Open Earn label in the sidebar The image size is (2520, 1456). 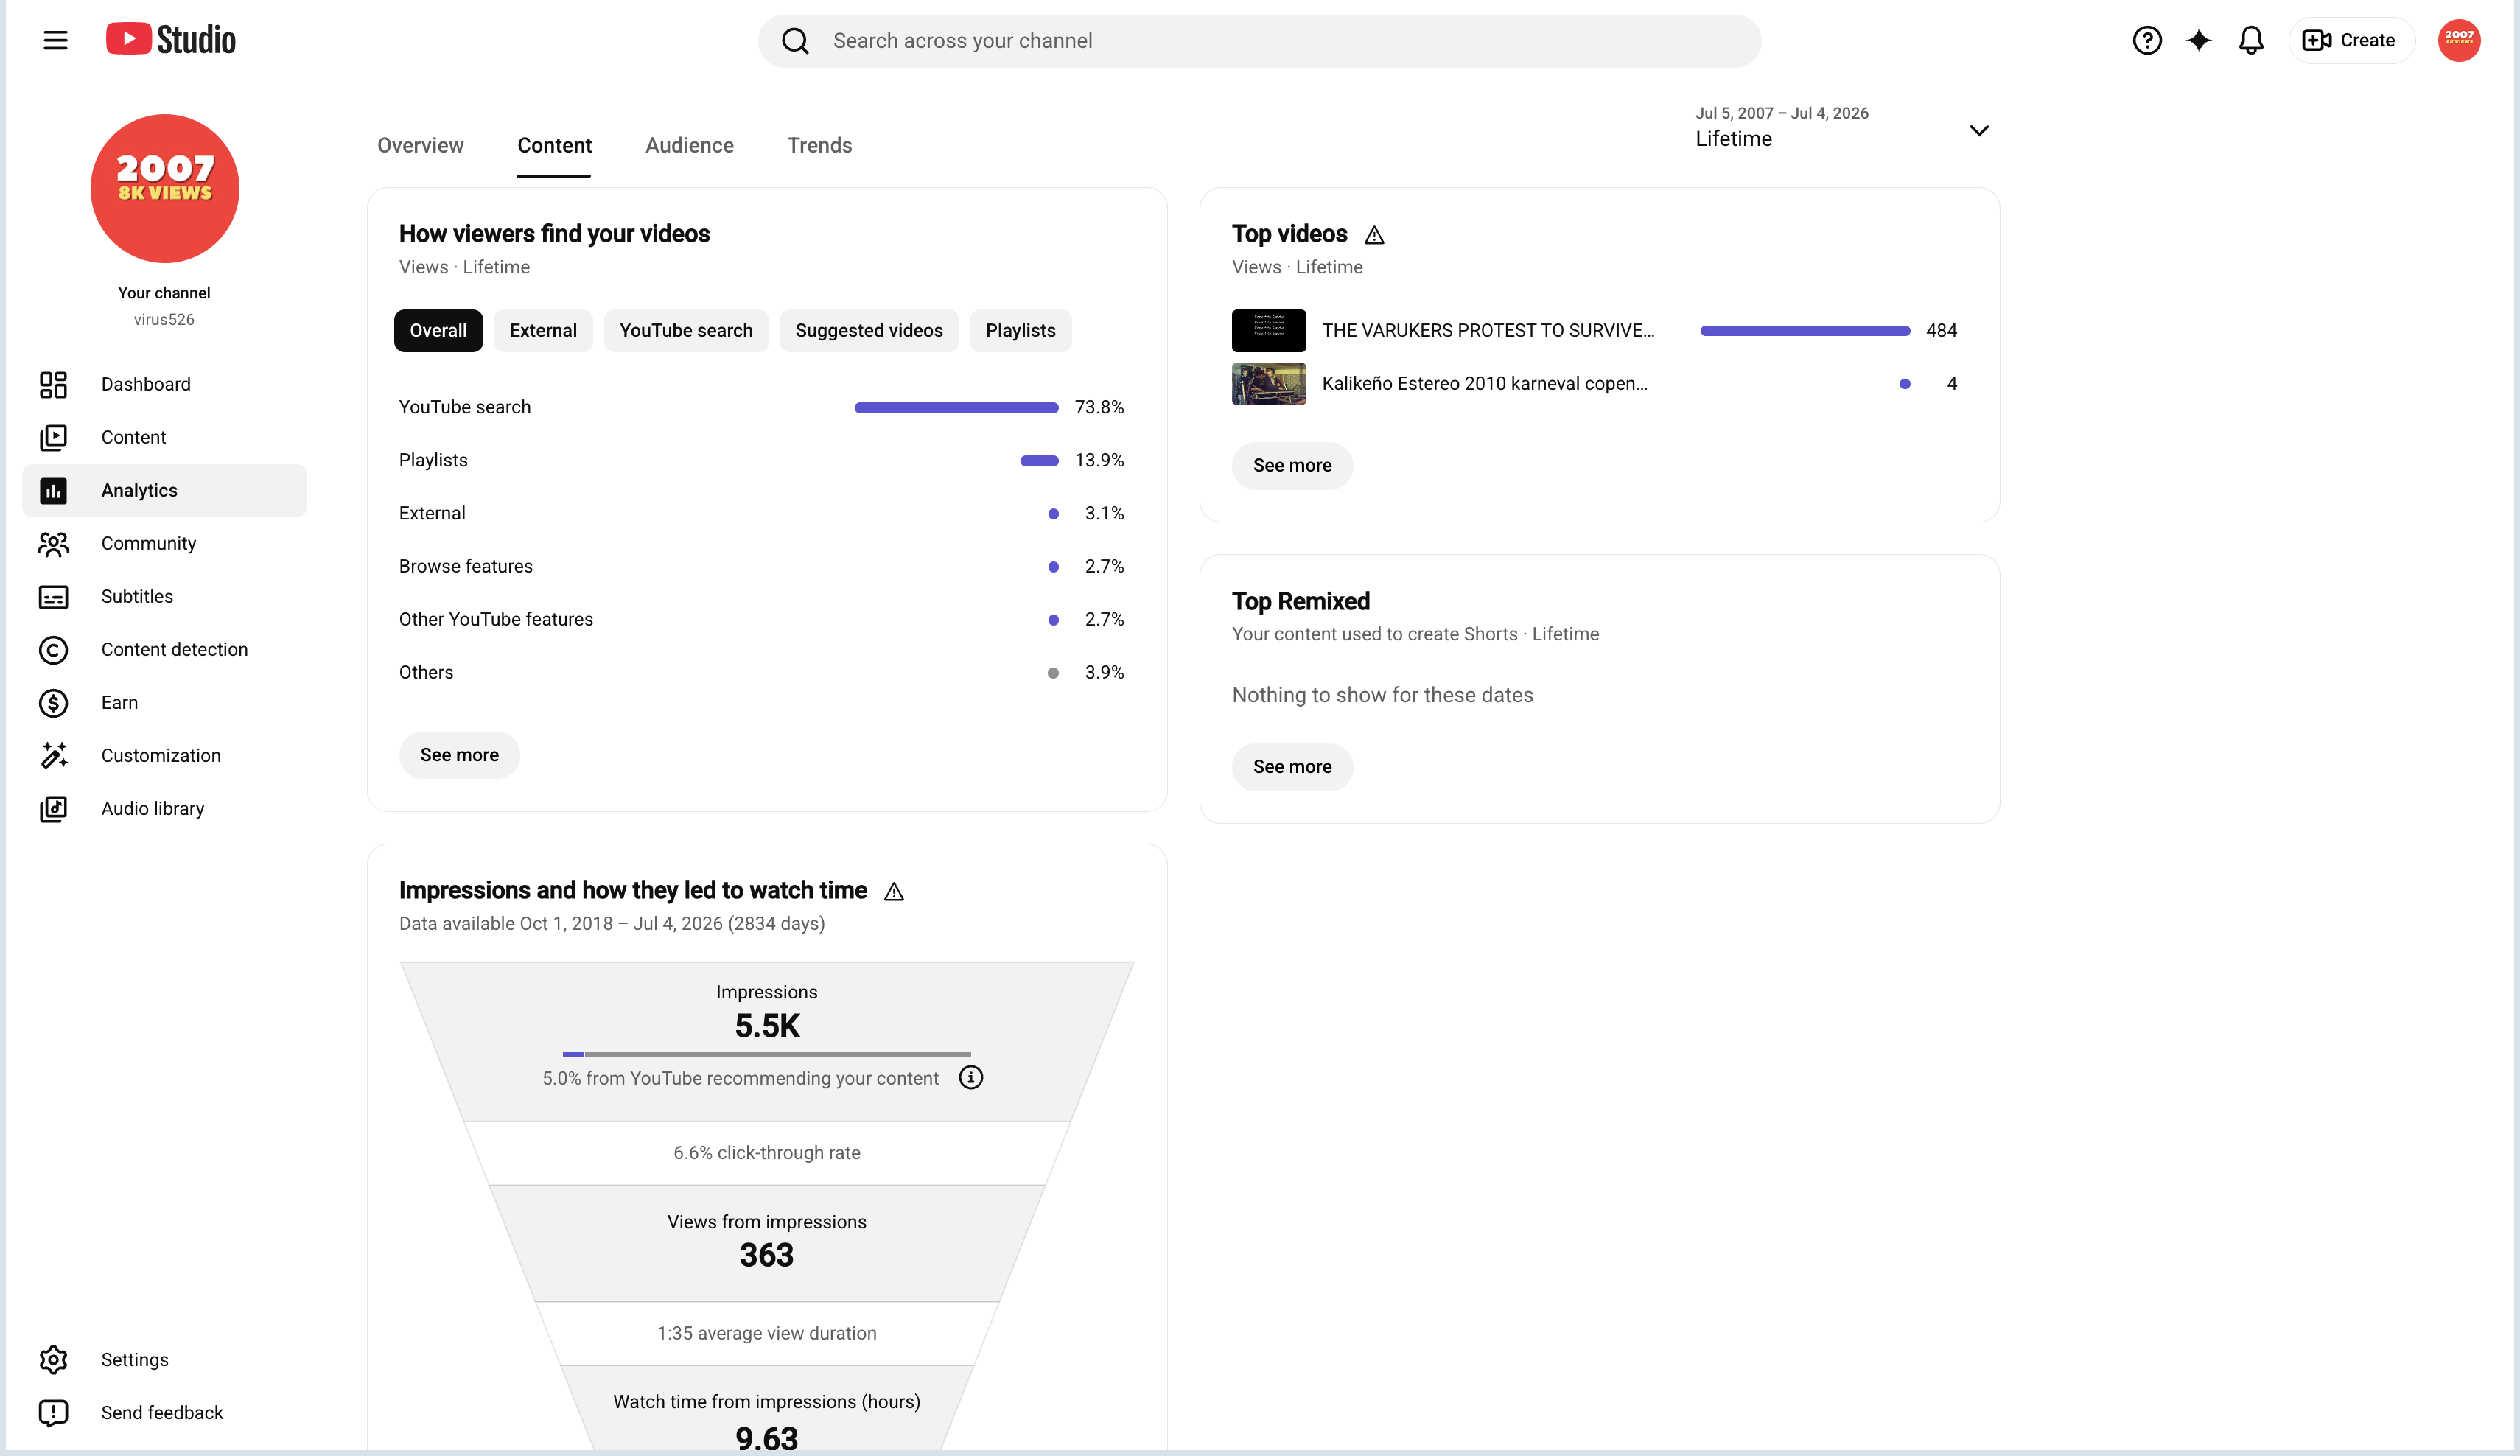119,702
